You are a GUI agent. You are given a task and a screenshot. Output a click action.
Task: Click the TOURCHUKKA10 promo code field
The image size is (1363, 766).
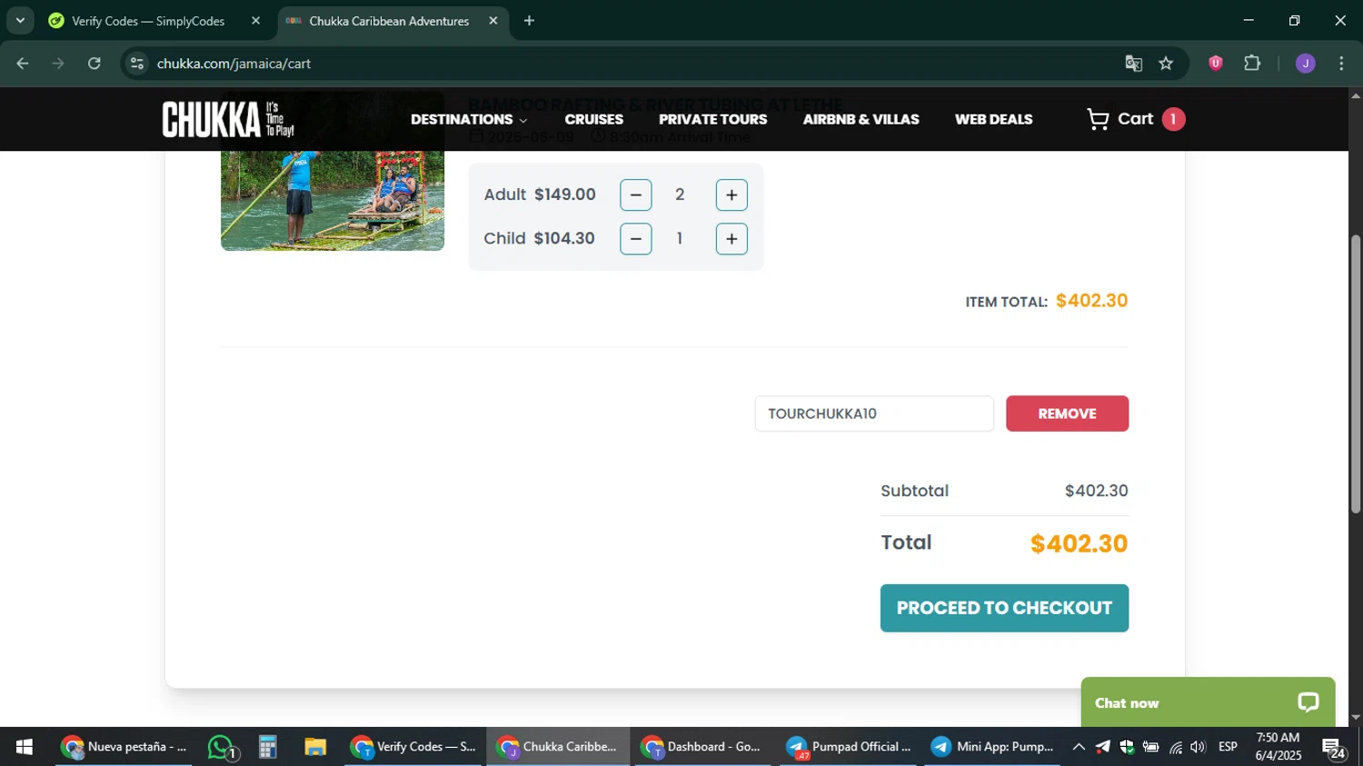coord(874,413)
